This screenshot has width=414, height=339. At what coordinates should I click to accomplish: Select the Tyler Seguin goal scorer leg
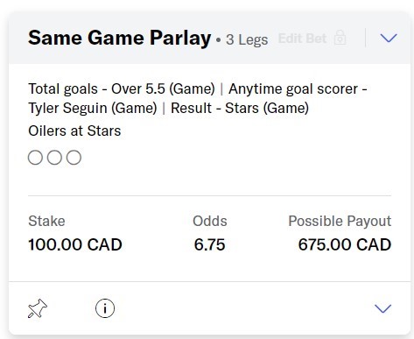198,98
